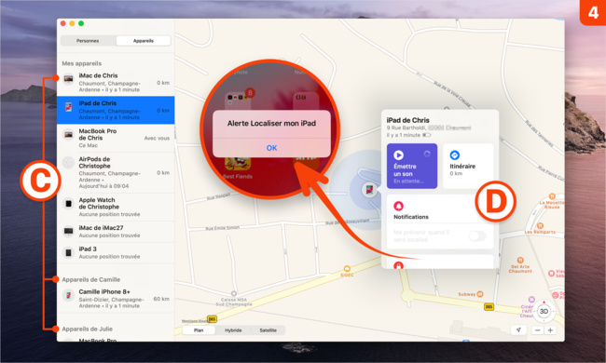Click the Subway restaurant map pin

(x=480, y=294)
